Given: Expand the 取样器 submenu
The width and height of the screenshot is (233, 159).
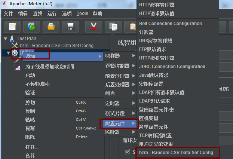Looking at the screenshot, I should [120, 56].
